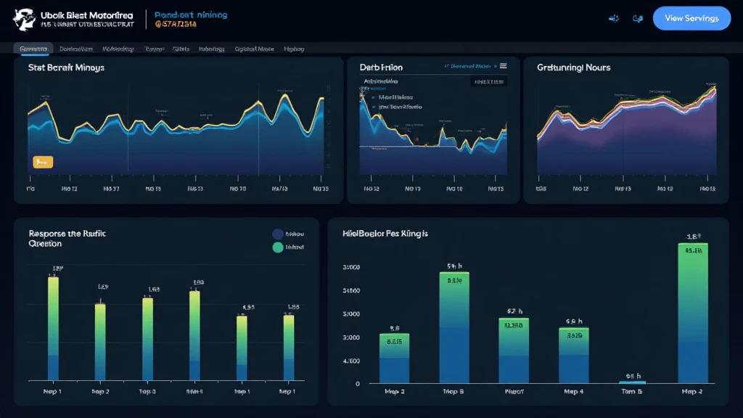The width and height of the screenshot is (743, 418).
Task: Click the app logo in top-left corner
Action: click(x=24, y=18)
